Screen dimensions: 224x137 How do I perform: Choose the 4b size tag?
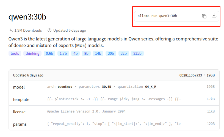pyautogui.click(x=75, y=53)
